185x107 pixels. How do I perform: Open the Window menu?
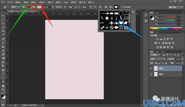(82, 2)
